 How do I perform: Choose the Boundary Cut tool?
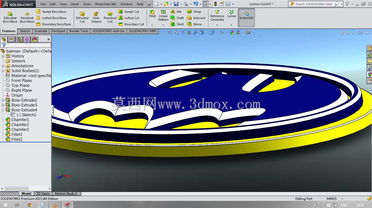tap(131, 24)
